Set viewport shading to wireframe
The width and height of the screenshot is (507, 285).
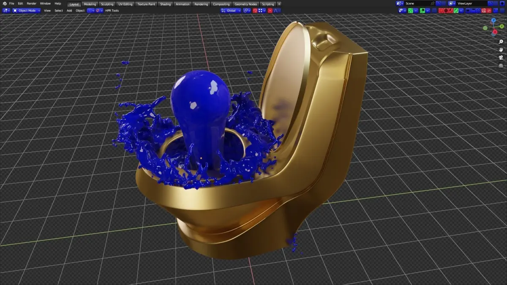441,11
